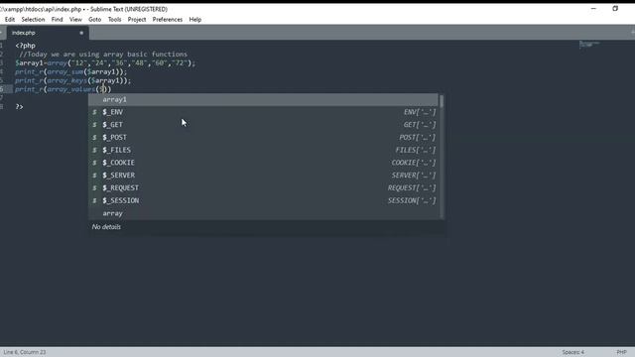Click the comment line about array functions
Image resolution: width=635 pixels, height=357 pixels.
[x=103, y=55]
